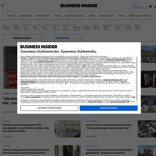Open the Nieruchomości menu section
Screen dimensions: 156x156
[x=107, y=16]
